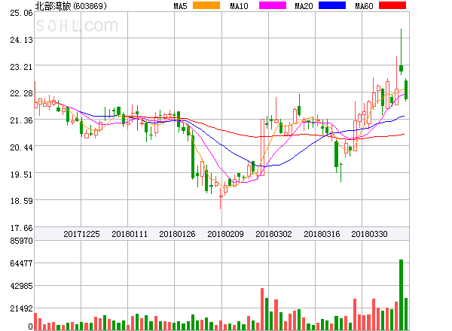Click the MA5 legend label

point(181,6)
